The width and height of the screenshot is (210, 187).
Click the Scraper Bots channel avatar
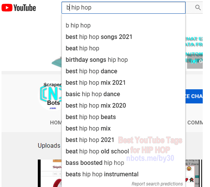point(50,95)
